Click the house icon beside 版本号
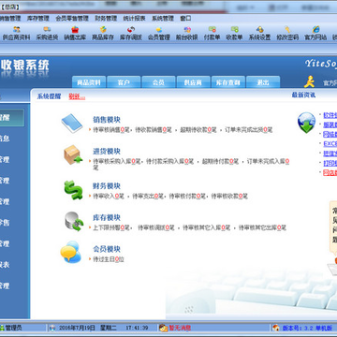The width and height of the screenshot is (337, 337). point(276,328)
